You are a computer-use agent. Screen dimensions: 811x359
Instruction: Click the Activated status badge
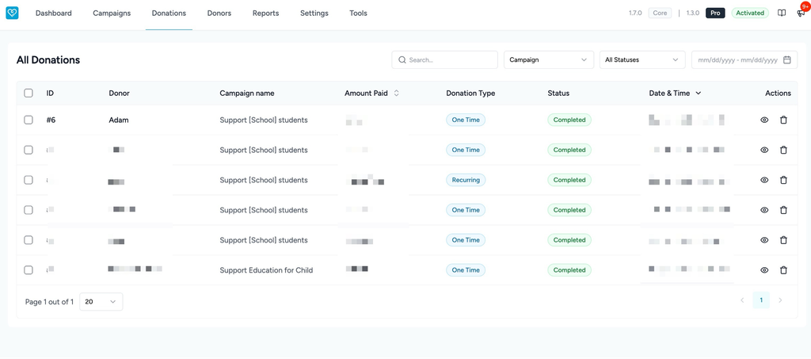[x=750, y=13]
